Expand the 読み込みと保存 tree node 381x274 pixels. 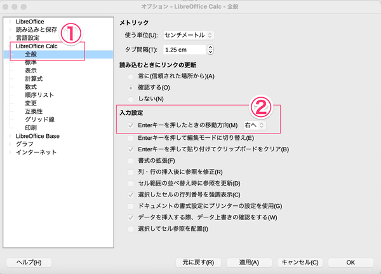tap(10, 30)
